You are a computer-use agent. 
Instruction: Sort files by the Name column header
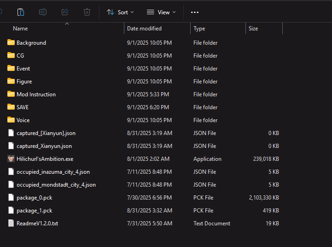(x=20, y=29)
